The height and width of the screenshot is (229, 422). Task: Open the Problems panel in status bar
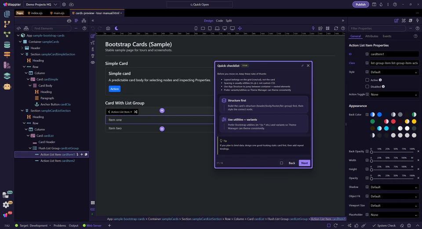coord(60,225)
